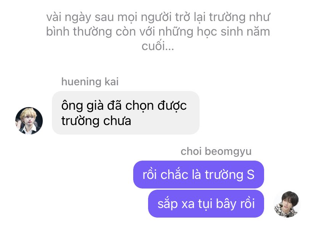316x226 pixels.
Task: Tap the purple message "sắp xa tụi bây rồi"
Action: 206,203
